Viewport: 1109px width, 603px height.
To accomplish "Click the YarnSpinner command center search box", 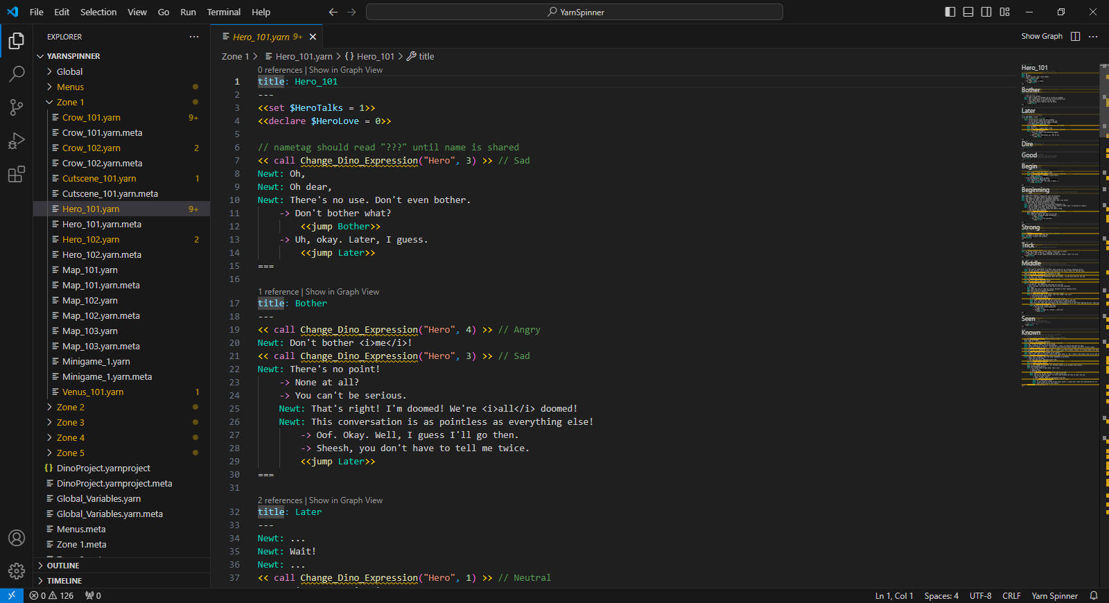I will [x=574, y=12].
